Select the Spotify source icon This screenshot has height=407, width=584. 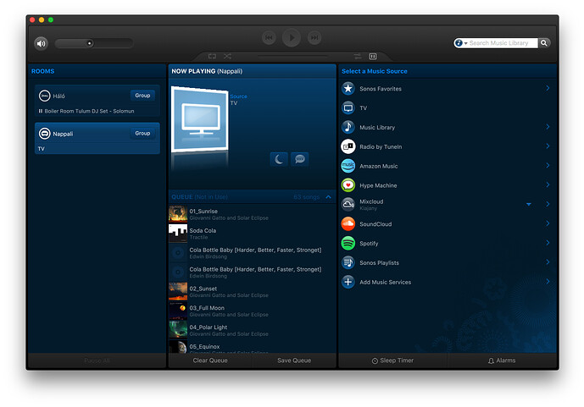348,243
